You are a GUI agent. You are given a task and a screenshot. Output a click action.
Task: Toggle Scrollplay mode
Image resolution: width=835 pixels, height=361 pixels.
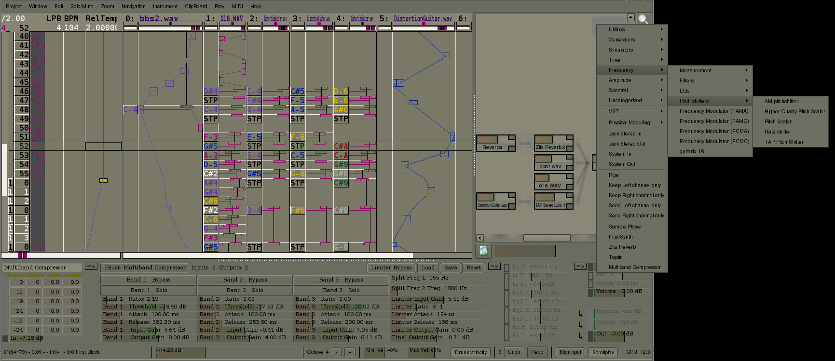(603, 352)
